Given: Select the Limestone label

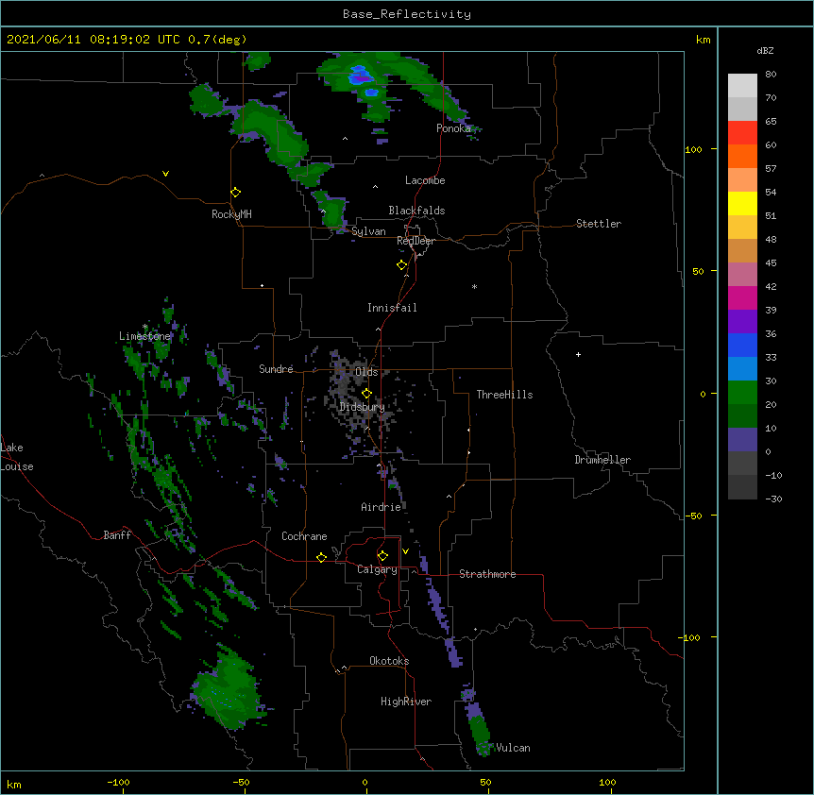Looking at the screenshot, I should [x=144, y=336].
